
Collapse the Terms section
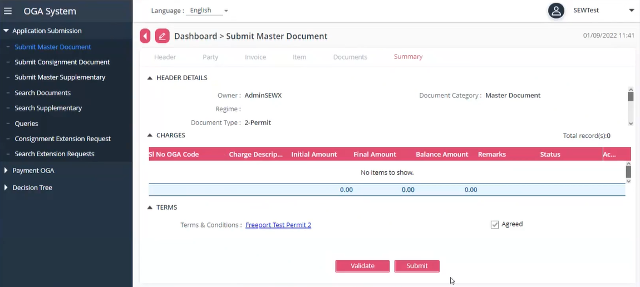coord(150,207)
